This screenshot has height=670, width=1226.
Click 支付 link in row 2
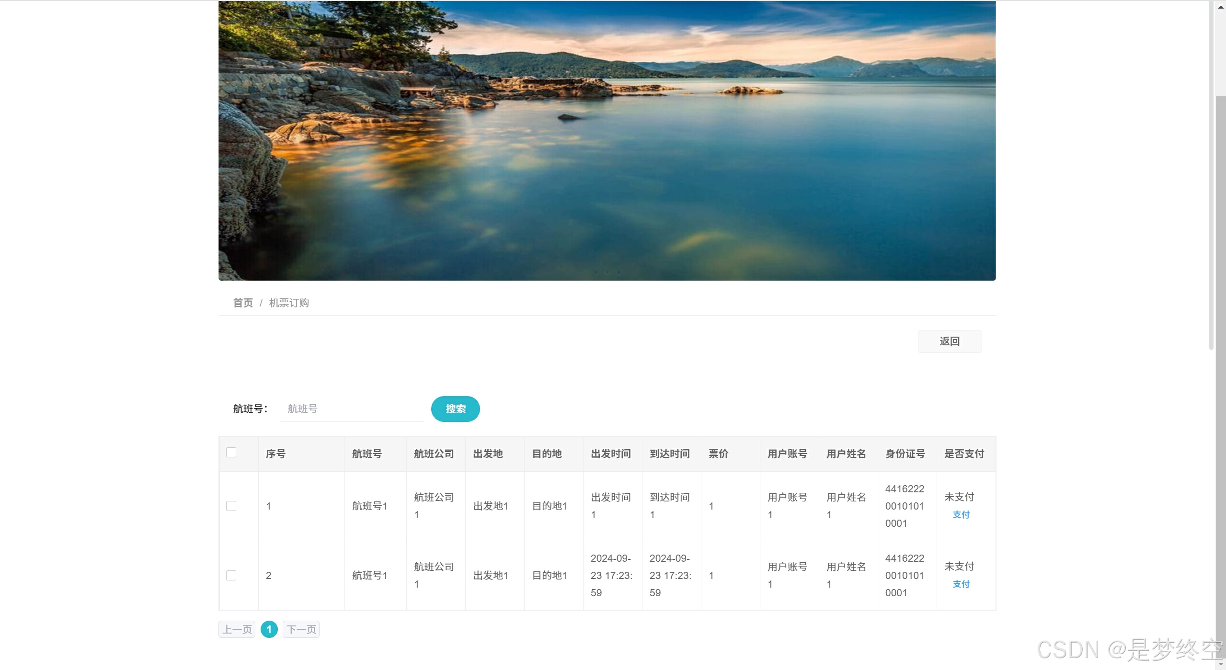[961, 584]
